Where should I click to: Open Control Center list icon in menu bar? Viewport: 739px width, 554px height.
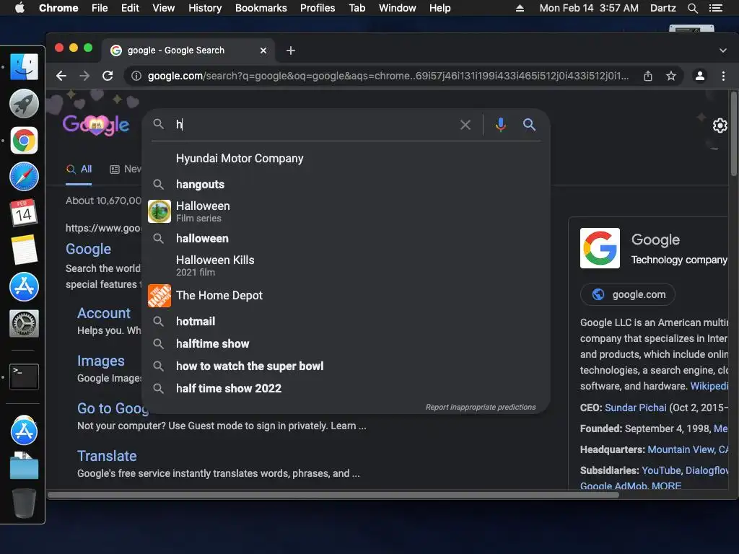point(715,8)
